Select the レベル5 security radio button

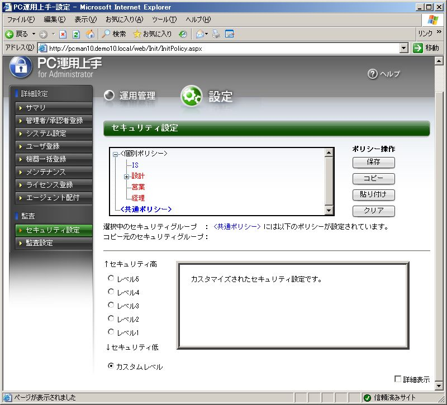111,278
